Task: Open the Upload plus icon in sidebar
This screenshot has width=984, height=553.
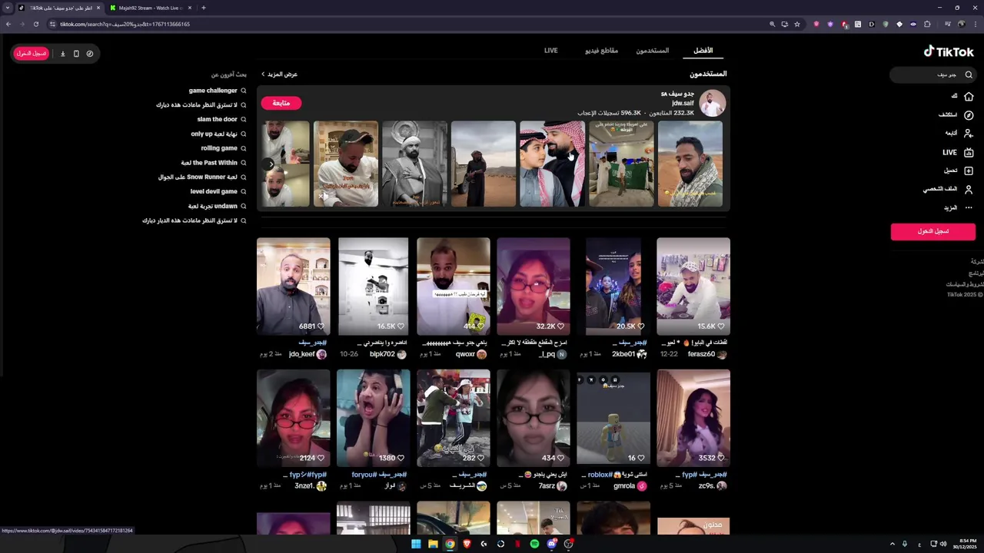Action: tap(969, 171)
